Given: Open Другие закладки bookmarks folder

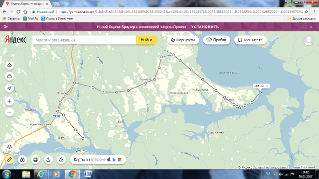Looking at the screenshot, I should pos(302,19).
